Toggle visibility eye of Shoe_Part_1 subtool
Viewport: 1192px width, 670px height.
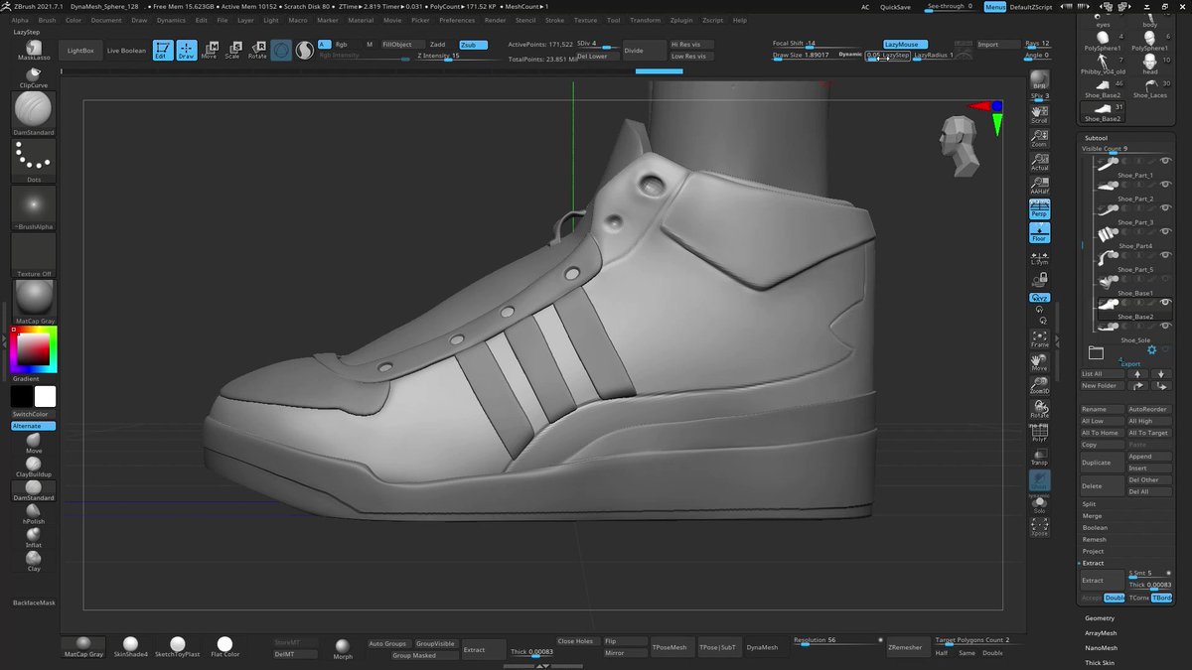coord(1166,161)
